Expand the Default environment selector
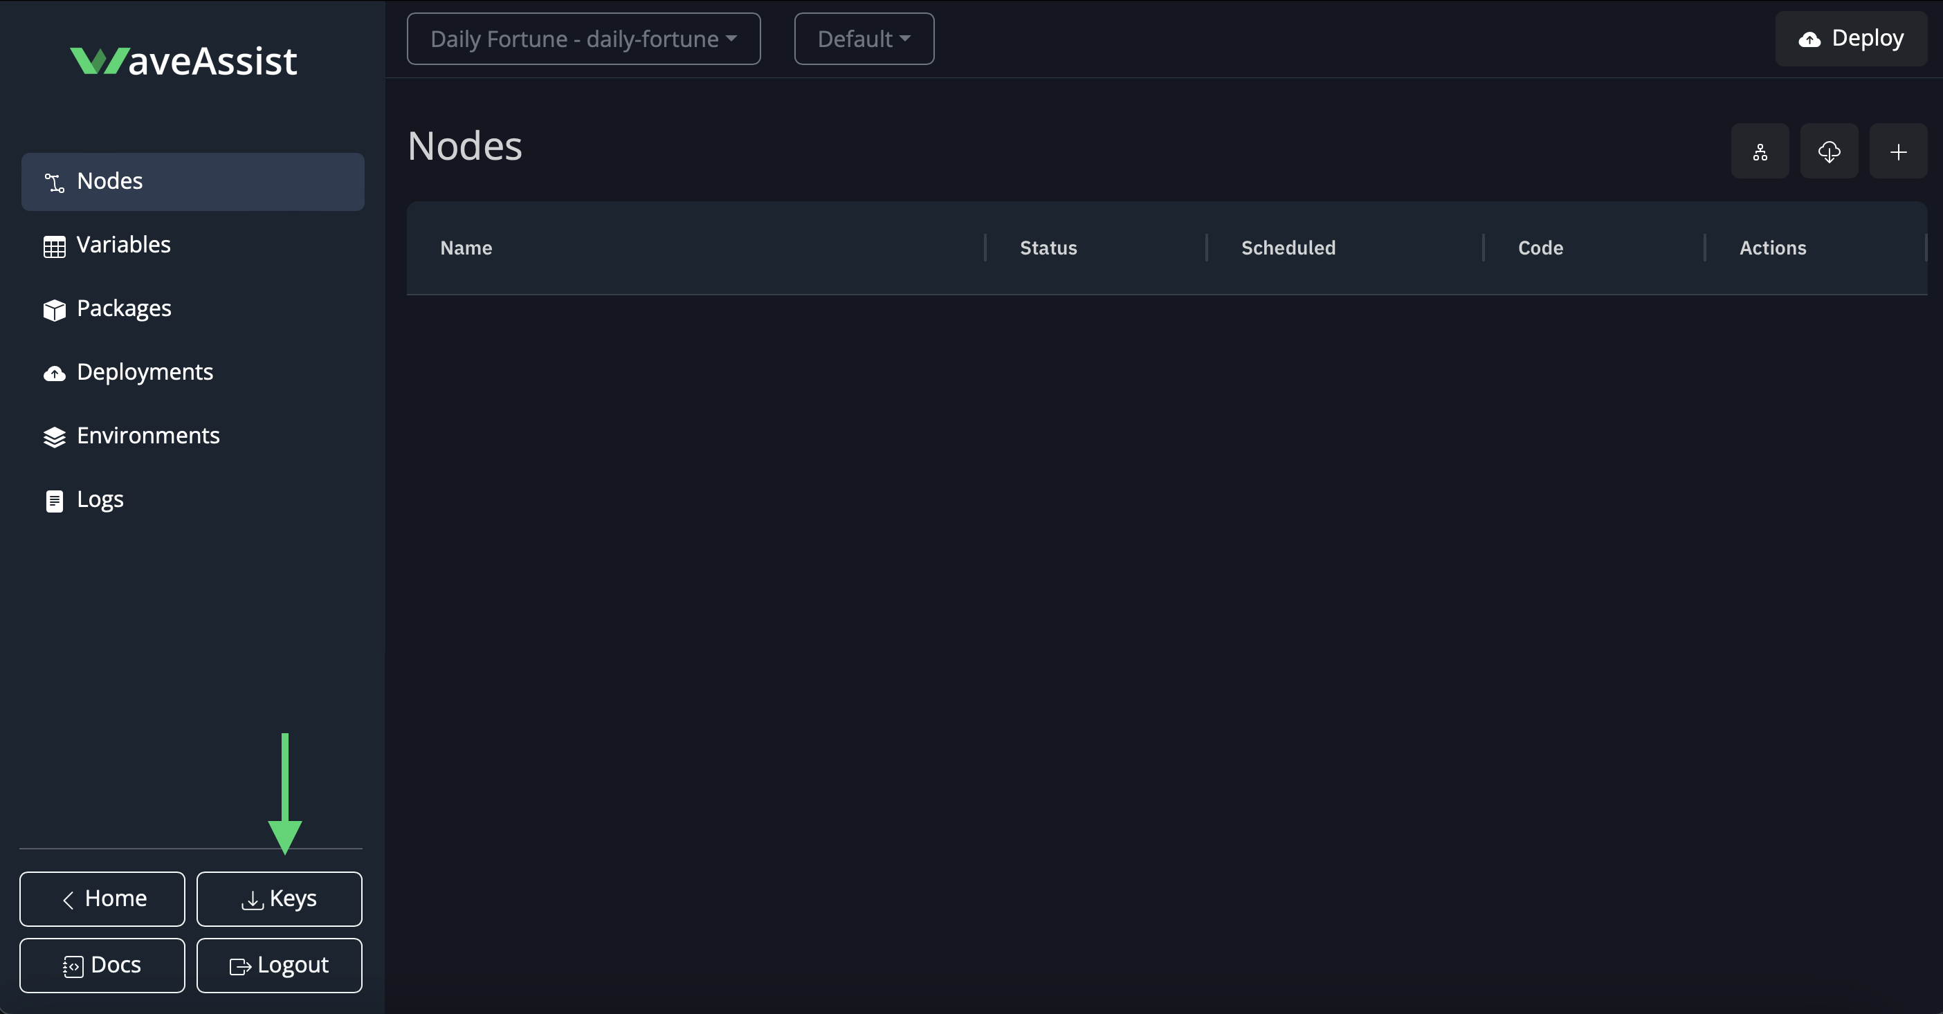The height and width of the screenshot is (1014, 1943). 863,39
